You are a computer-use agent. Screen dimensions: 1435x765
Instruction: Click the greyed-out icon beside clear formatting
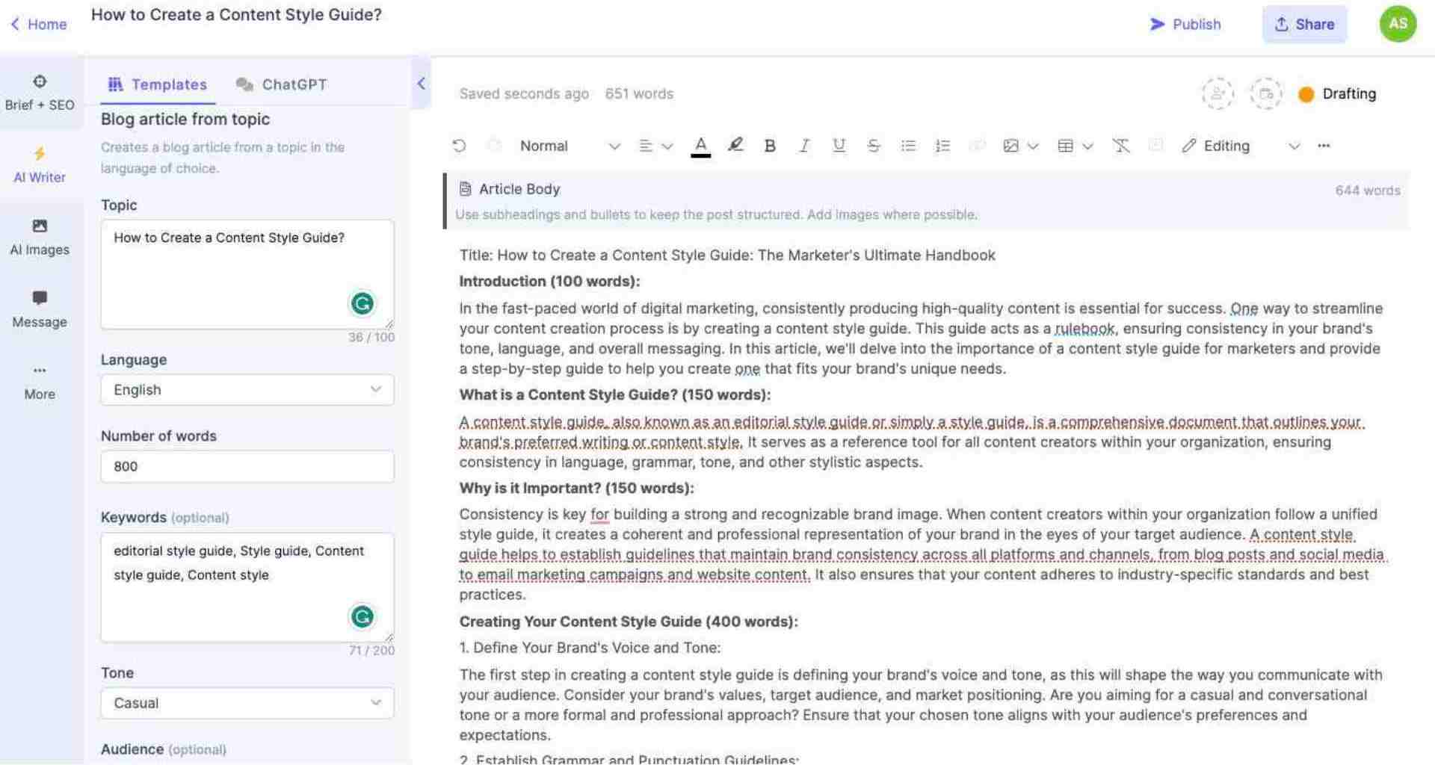pos(1155,145)
